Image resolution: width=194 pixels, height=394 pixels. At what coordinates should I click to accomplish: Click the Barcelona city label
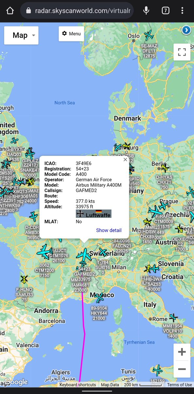(x=52, y=321)
